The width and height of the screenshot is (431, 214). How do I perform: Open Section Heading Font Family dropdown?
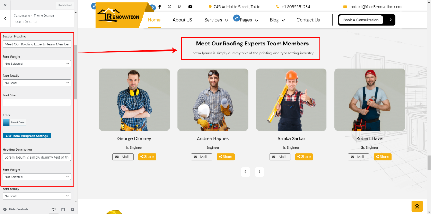(37, 83)
